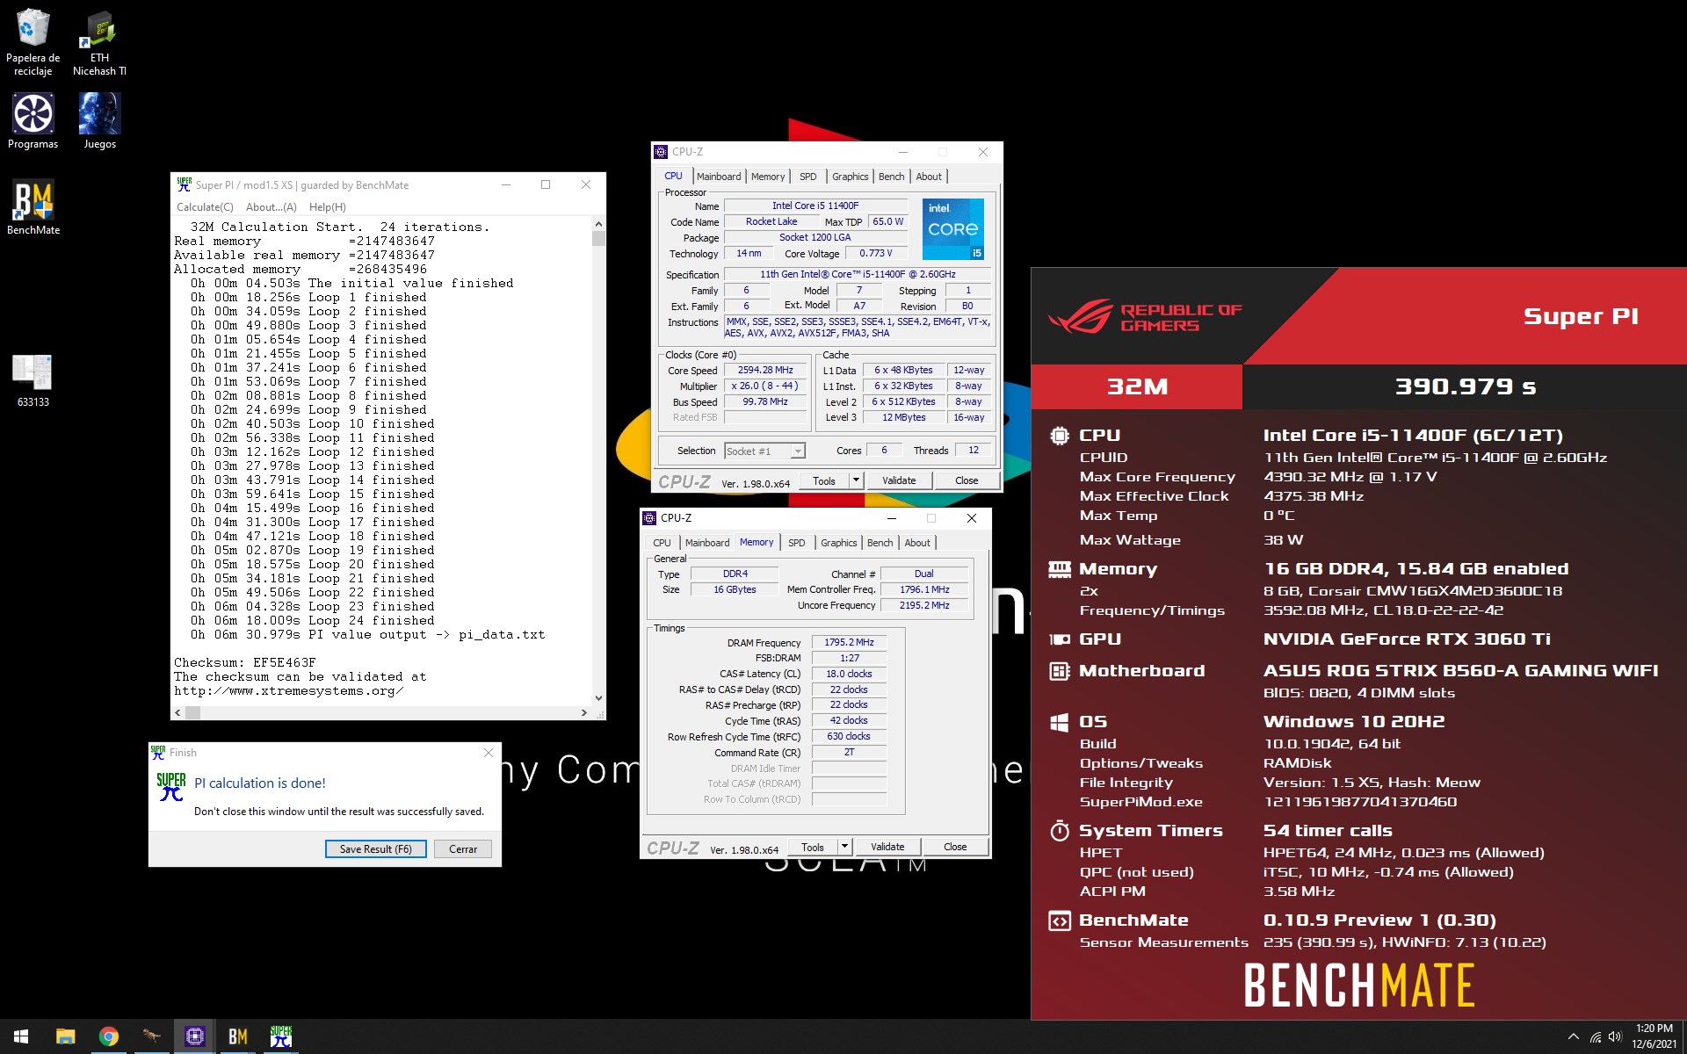This screenshot has width=1687, height=1054.
Task: Switch to Bench tab in lower CPU-Z
Action: (x=880, y=543)
